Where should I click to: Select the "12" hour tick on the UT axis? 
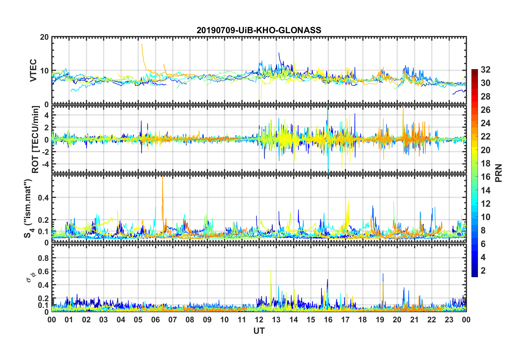coord(259,320)
